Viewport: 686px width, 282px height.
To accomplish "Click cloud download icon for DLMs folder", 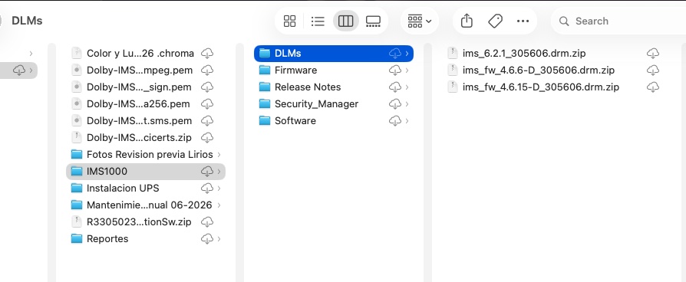I will (395, 54).
